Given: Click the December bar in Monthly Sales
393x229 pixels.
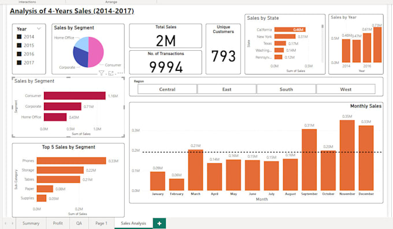Looking at the screenshot, I should 366,158.
